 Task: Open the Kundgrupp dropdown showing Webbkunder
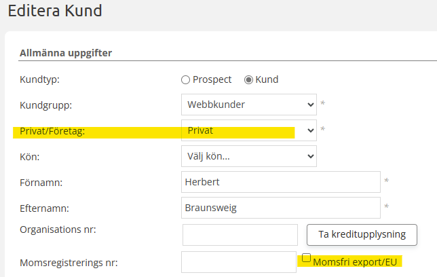[249, 105]
